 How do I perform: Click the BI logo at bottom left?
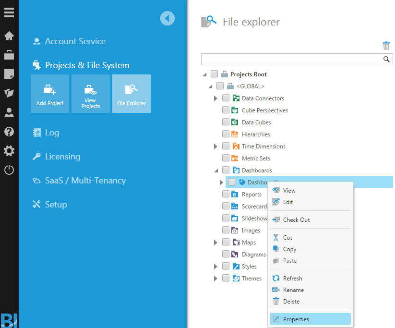[9, 320]
